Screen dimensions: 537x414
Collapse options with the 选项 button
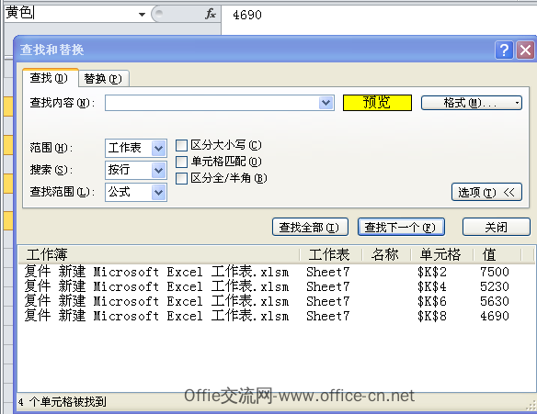pyautogui.click(x=486, y=192)
